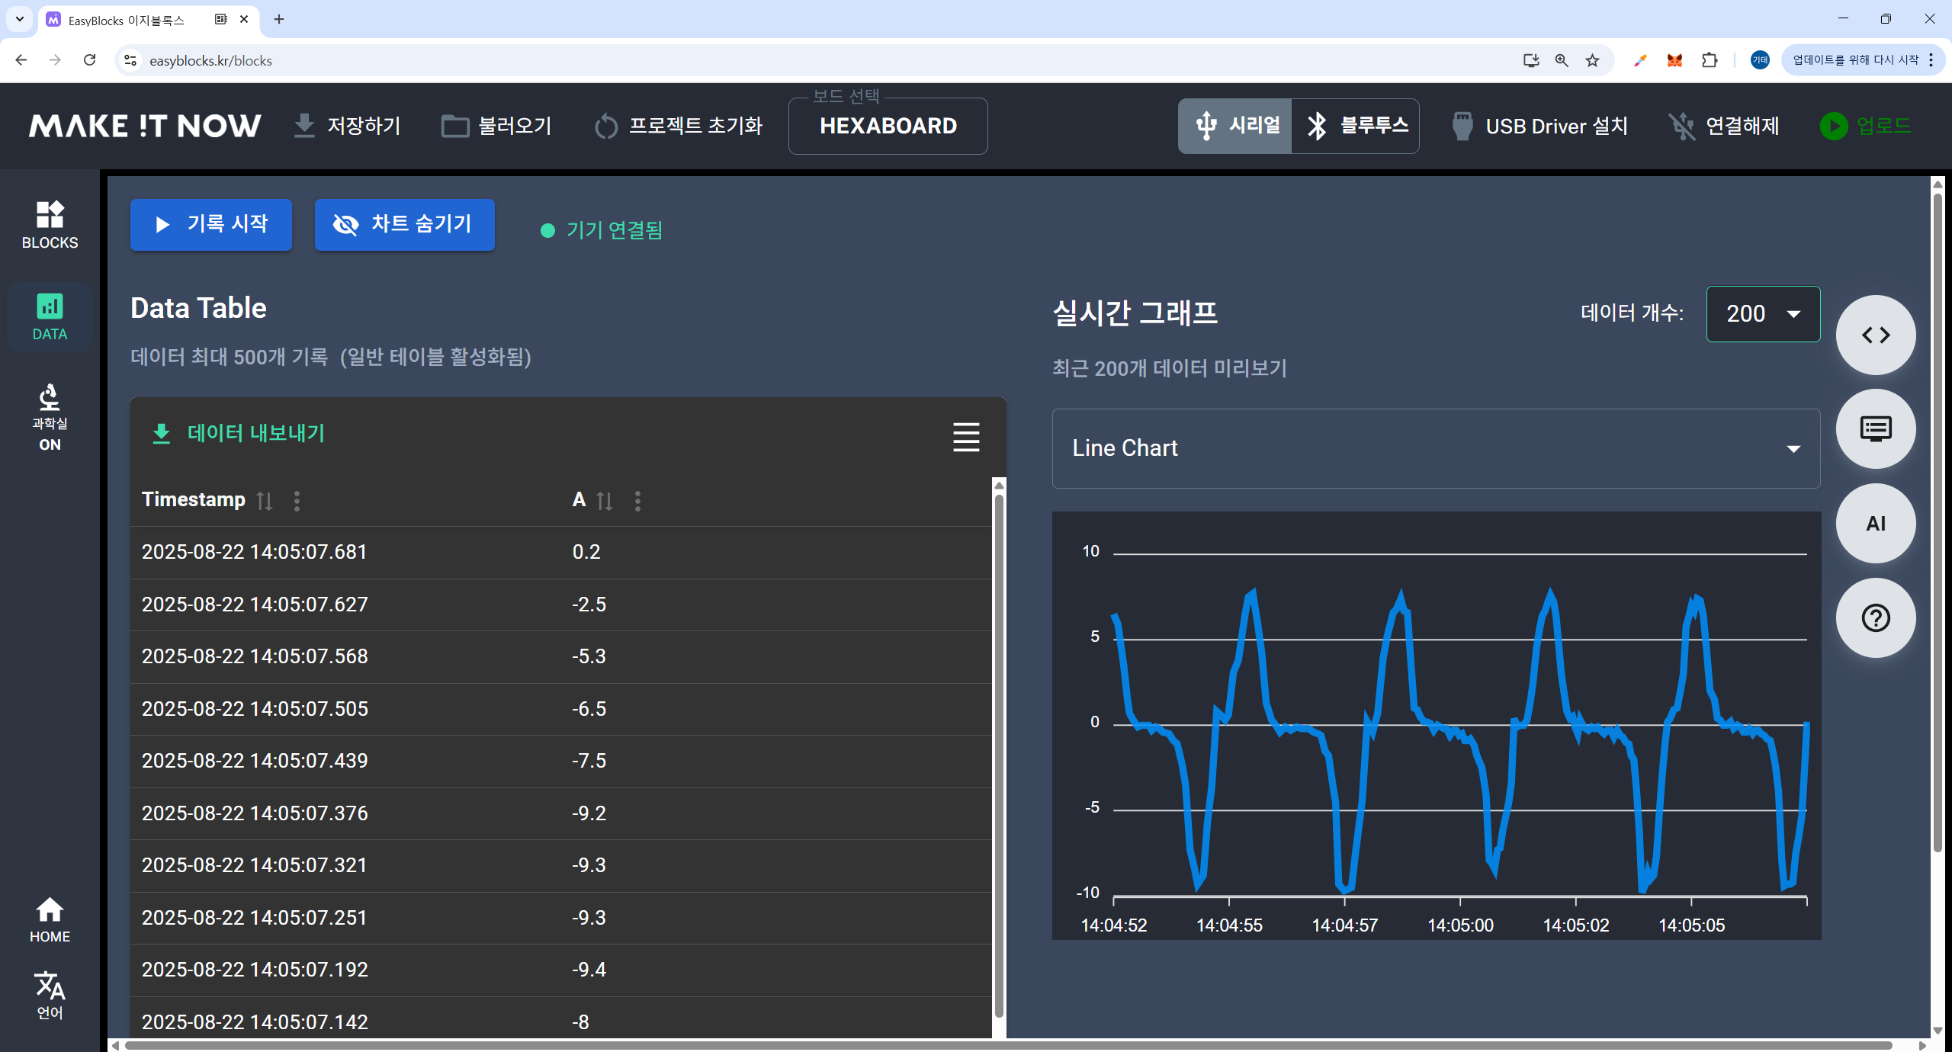
Task: Open the language selector in sidebar
Action: [x=50, y=995]
